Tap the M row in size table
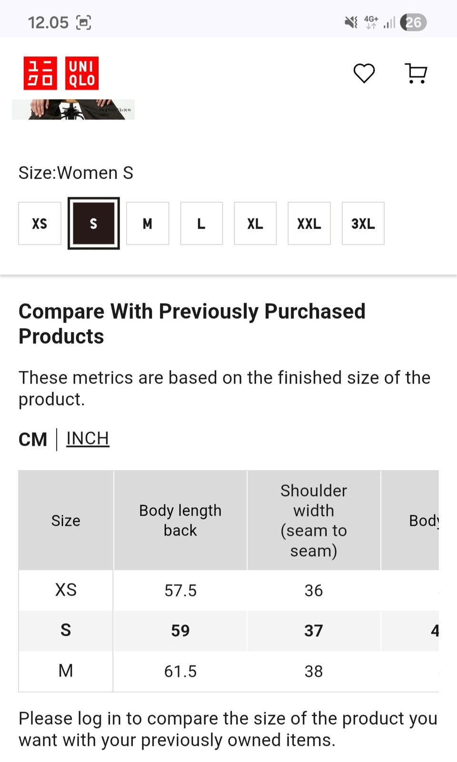 point(66,671)
